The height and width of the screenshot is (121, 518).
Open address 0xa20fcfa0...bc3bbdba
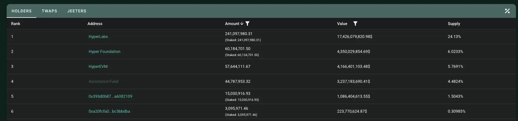[x=109, y=111]
